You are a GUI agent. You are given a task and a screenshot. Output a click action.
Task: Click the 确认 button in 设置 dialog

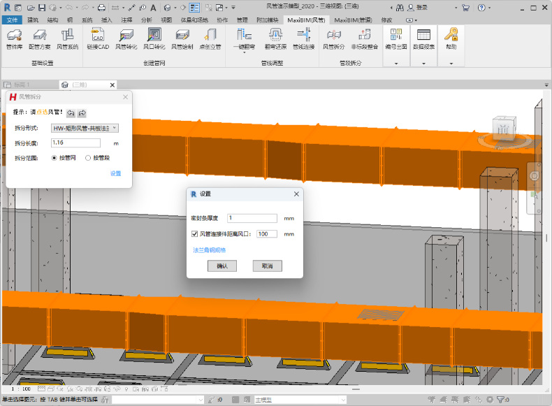click(222, 266)
